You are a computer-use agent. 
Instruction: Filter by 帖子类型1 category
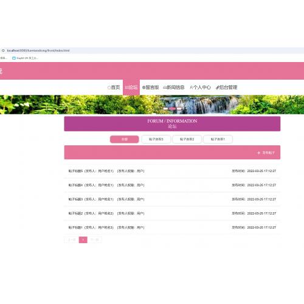click(218, 139)
